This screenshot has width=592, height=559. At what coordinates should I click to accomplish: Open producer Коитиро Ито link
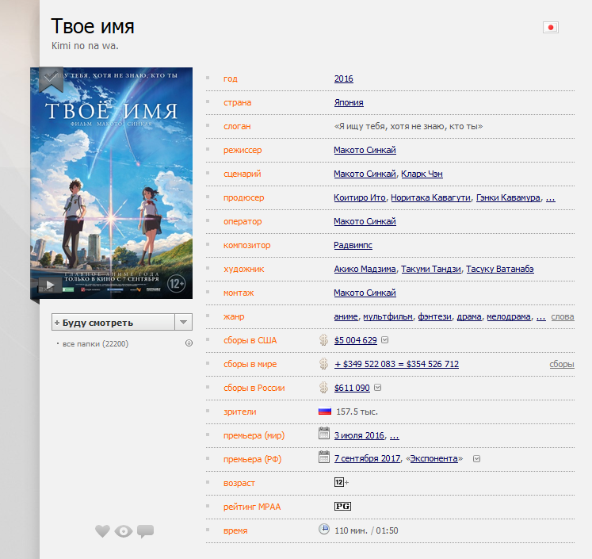[x=360, y=197]
